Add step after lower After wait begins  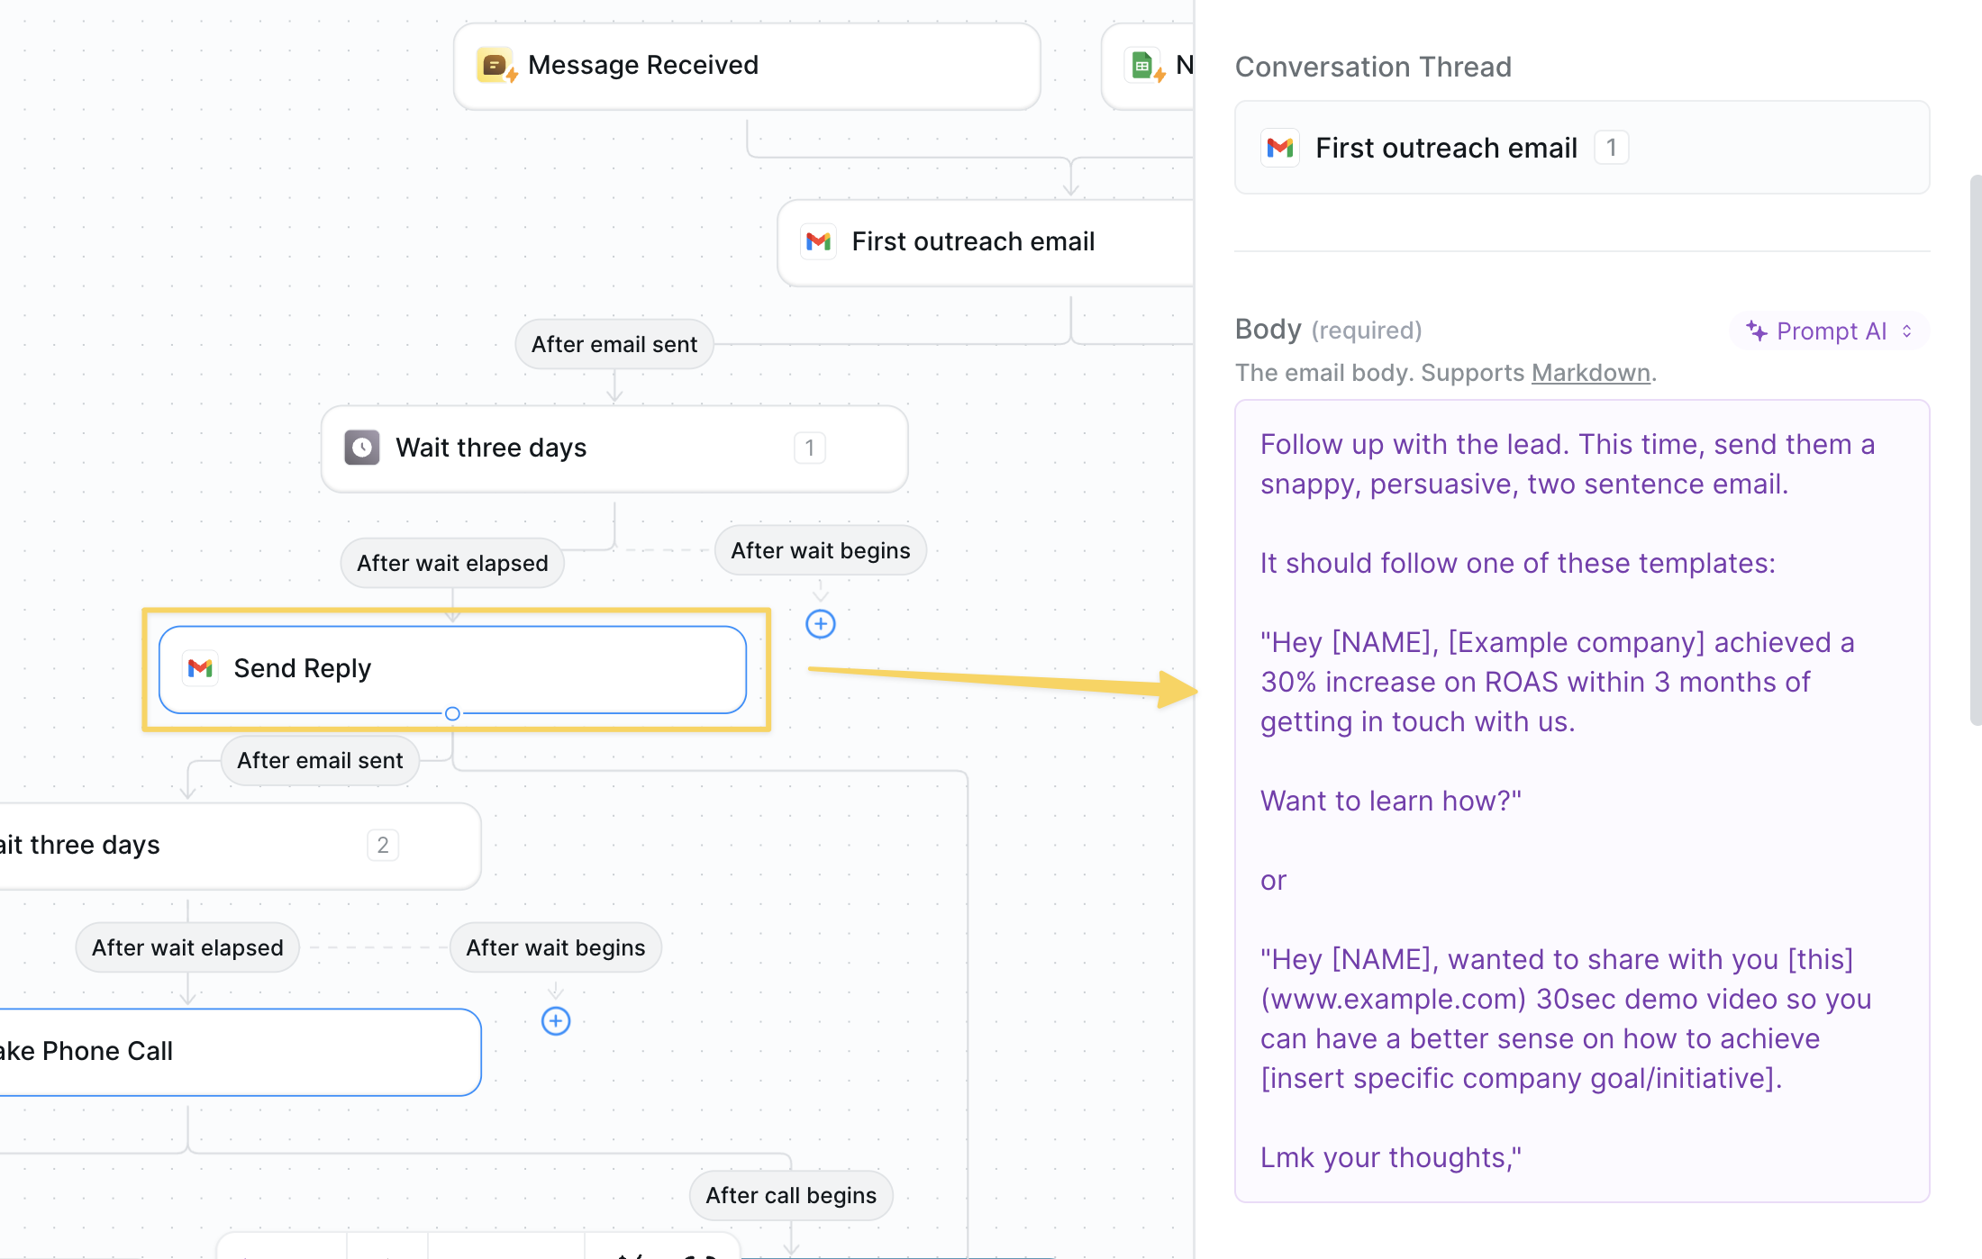(x=555, y=1021)
